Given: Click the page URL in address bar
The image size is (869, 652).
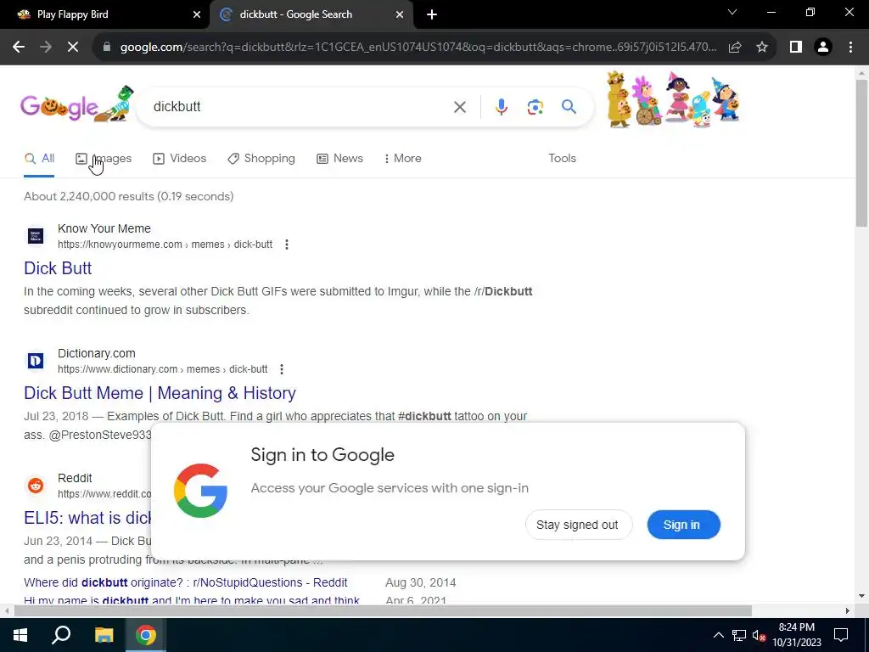Looking at the screenshot, I should 418,48.
